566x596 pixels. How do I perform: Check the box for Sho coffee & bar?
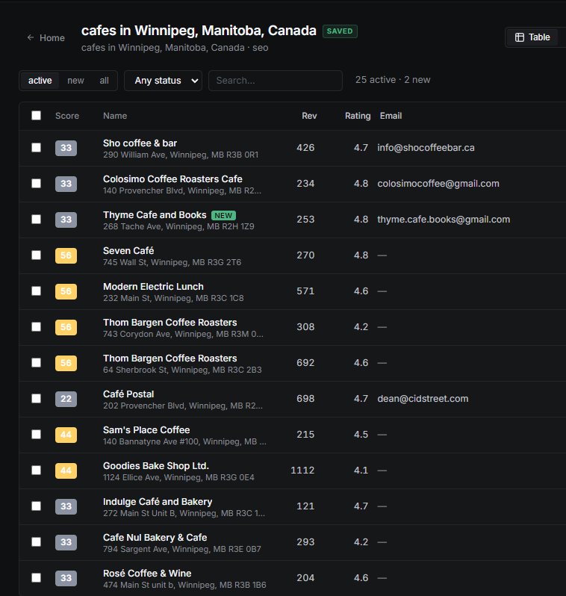click(x=36, y=147)
